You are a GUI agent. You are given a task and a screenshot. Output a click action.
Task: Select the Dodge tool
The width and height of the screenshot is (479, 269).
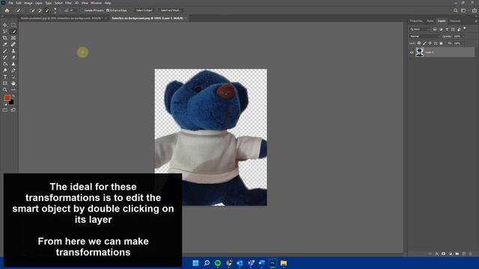(5, 70)
